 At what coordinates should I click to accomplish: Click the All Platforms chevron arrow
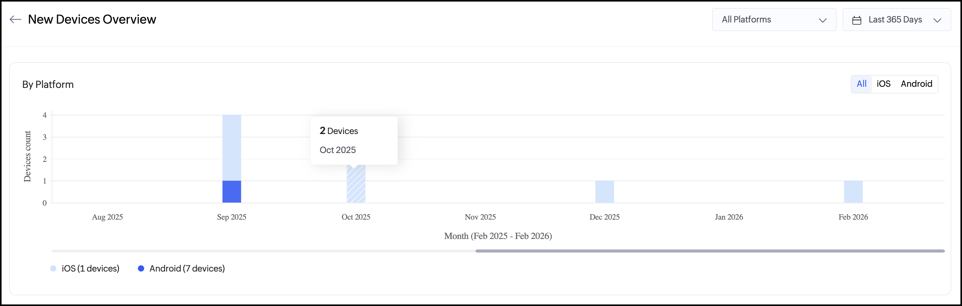[x=823, y=20]
